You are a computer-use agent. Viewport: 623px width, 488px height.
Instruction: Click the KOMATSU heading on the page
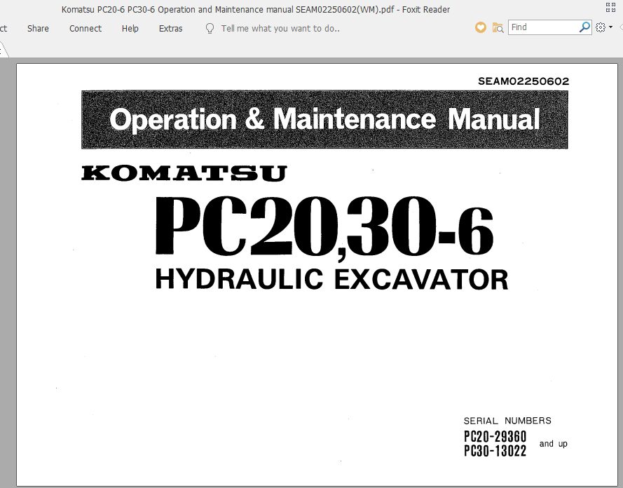pos(184,173)
